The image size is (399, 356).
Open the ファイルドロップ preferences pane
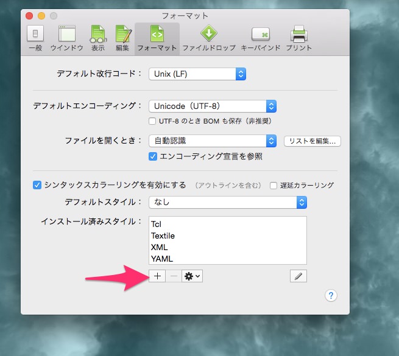click(x=209, y=38)
